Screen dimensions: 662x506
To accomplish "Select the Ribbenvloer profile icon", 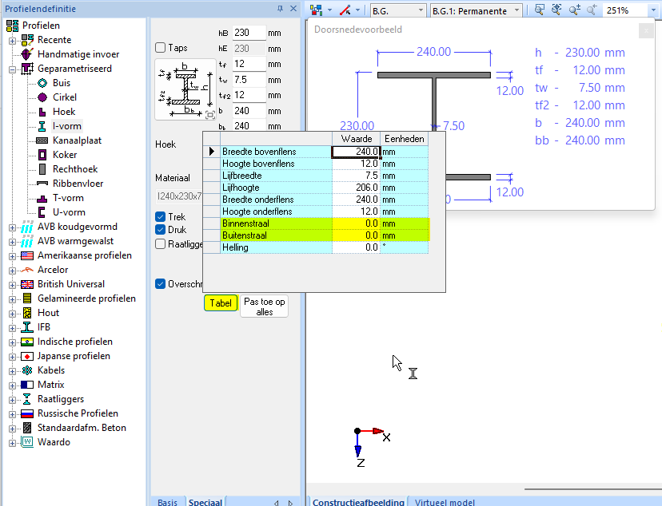I will (42, 184).
